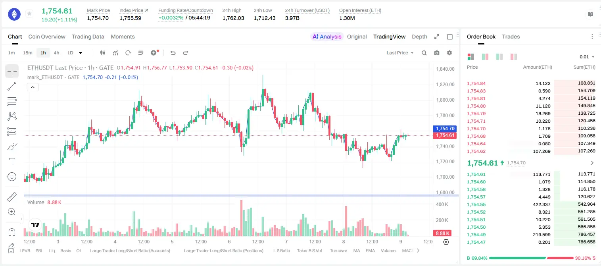This screenshot has height=266, width=601.
Task: Add ETH to favorites with star
Action: click(x=29, y=14)
